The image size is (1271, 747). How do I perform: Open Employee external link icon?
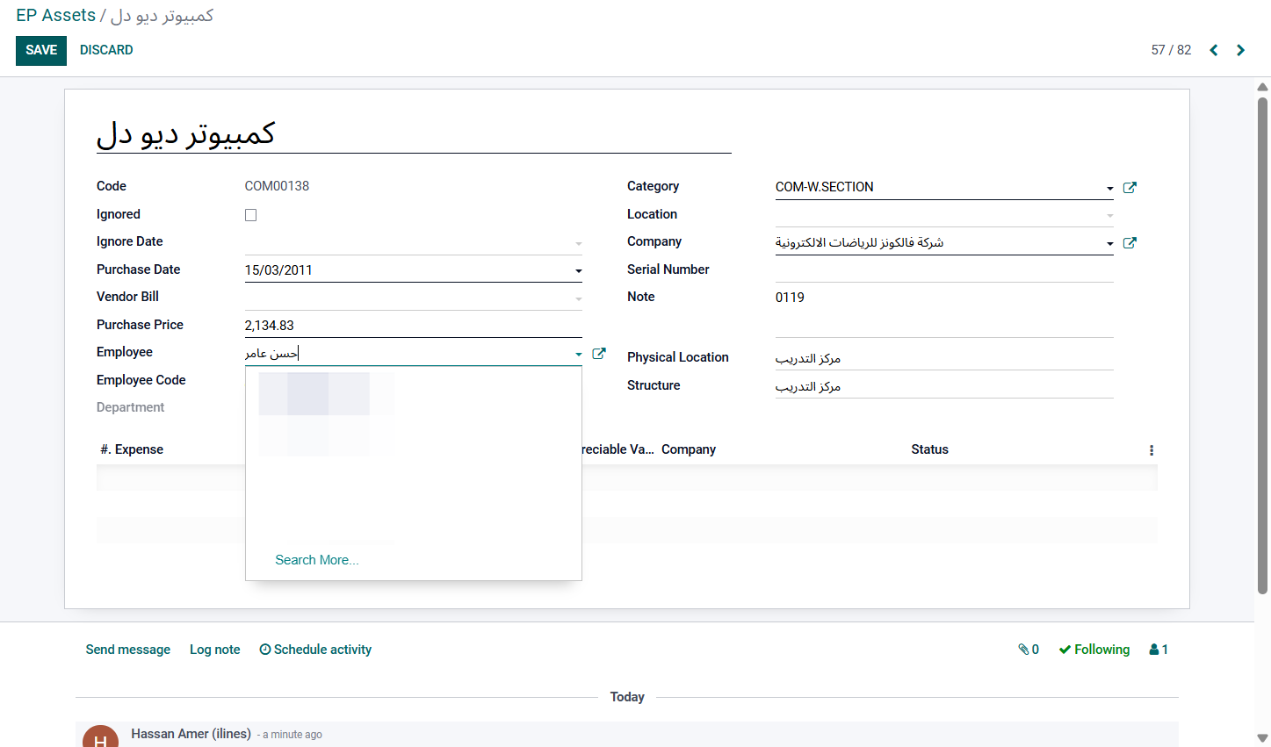(599, 354)
